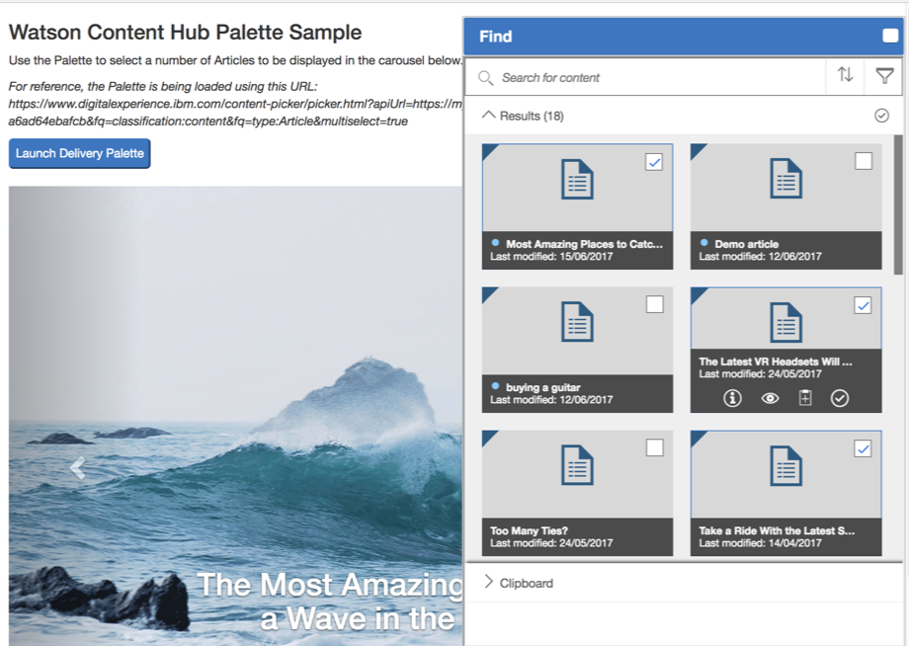
Task: Click document icon of Too Many Ties card
Action: tap(577, 464)
